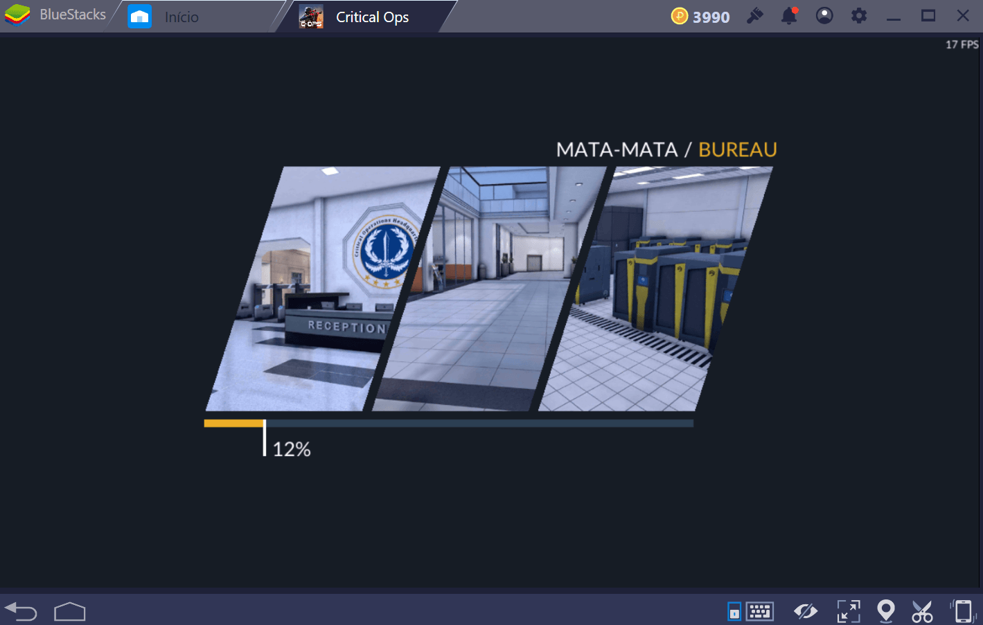Switch to the Início tab

[x=181, y=17]
